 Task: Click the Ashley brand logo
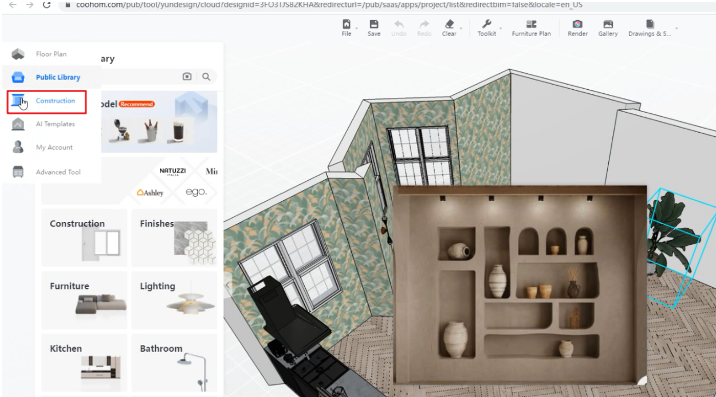click(150, 193)
